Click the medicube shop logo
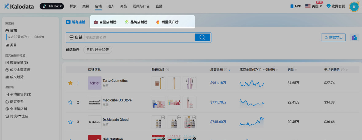 pyautogui.click(x=95, y=102)
